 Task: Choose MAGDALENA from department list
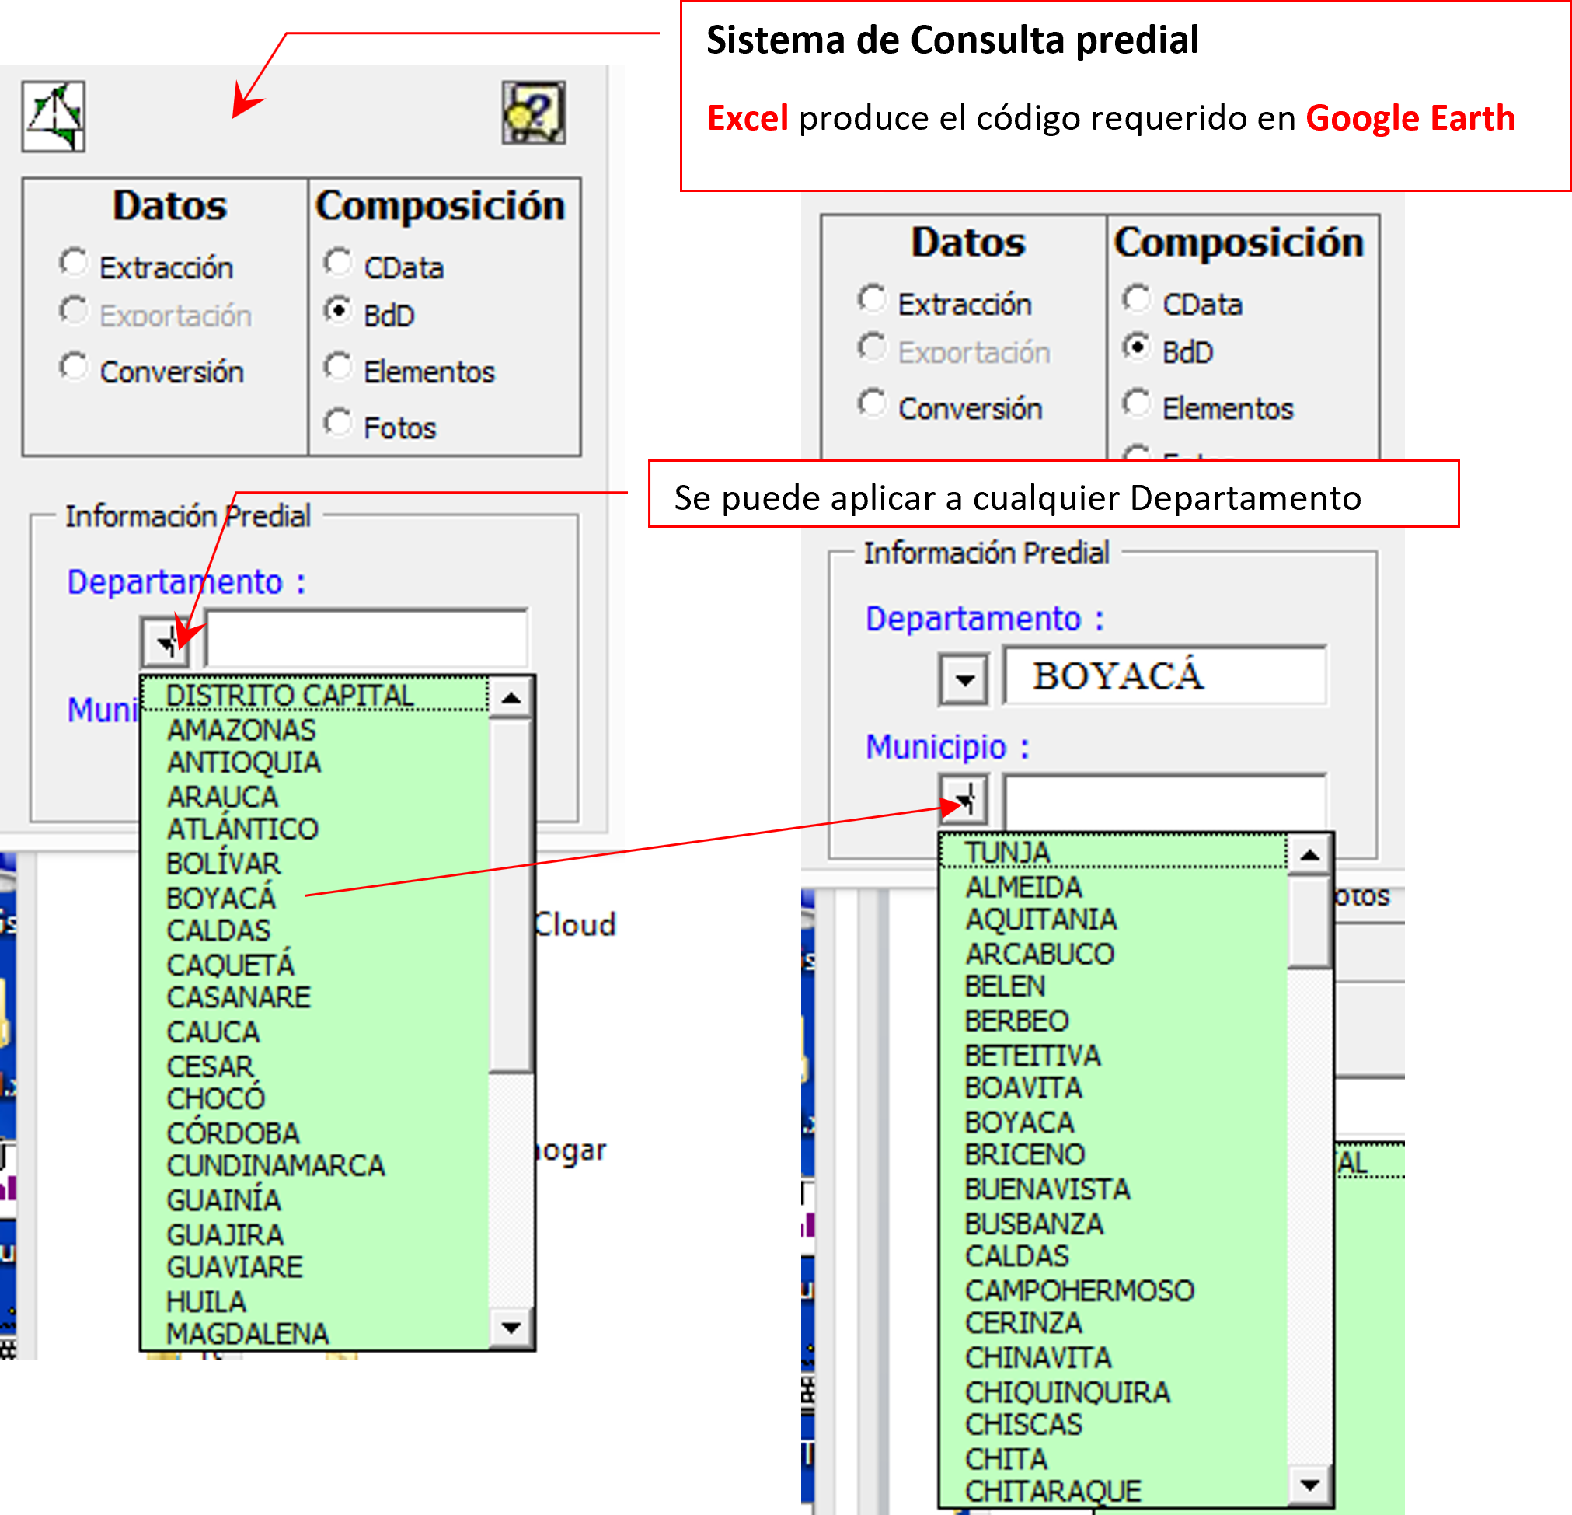(315, 1334)
